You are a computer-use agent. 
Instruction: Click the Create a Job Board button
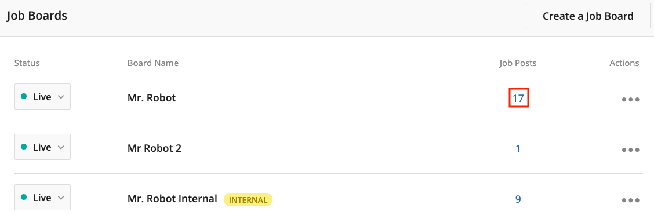click(x=588, y=16)
